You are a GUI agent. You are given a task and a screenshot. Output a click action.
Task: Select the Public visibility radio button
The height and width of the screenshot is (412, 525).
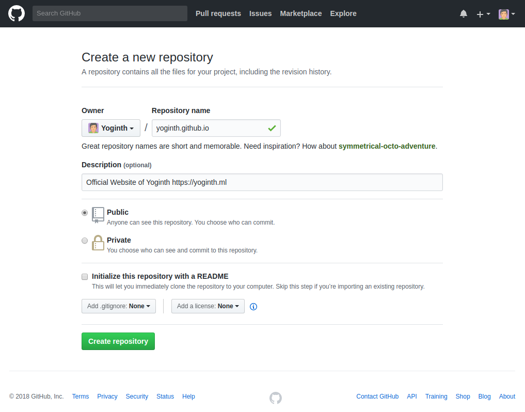pos(85,213)
